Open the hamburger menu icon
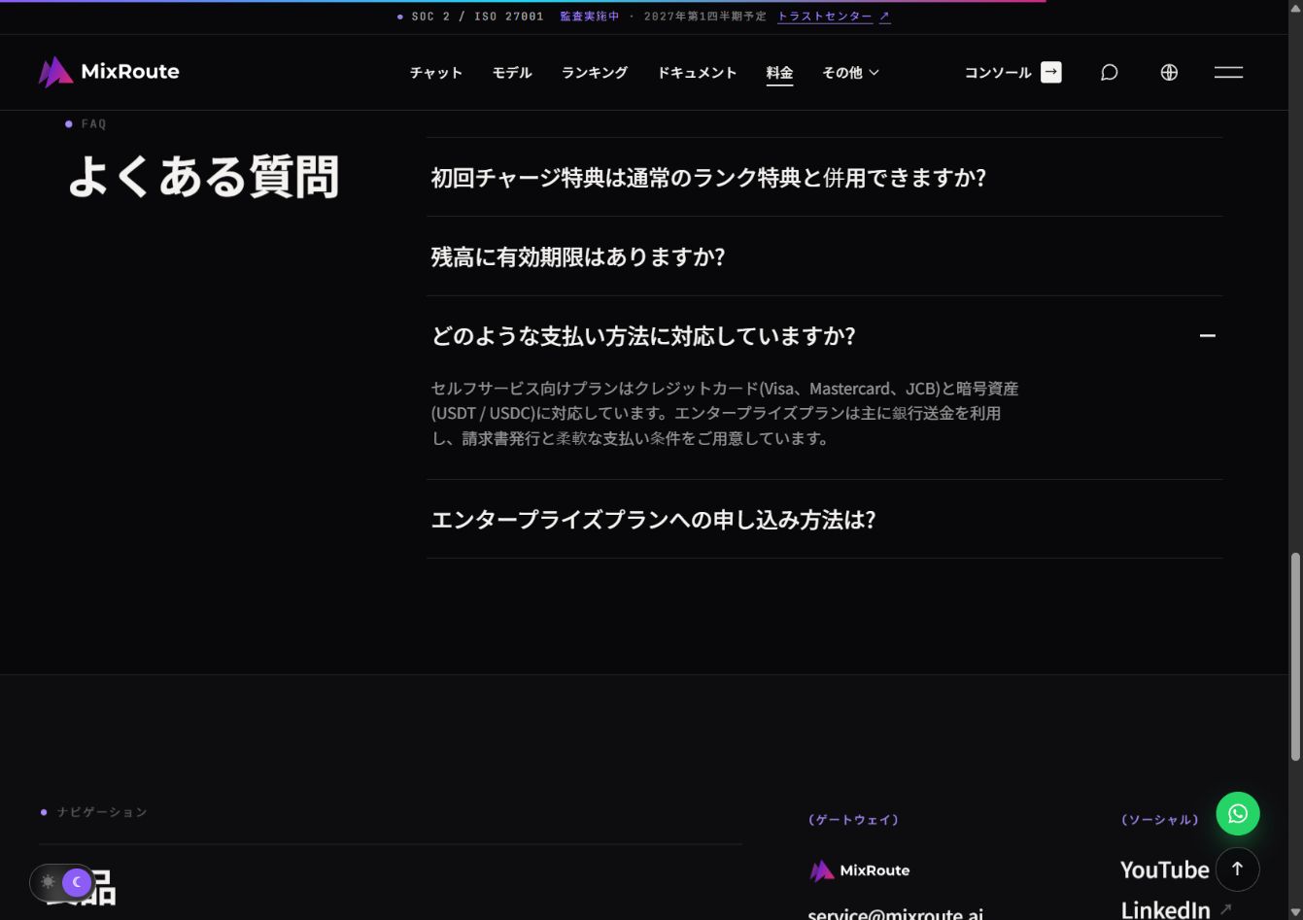This screenshot has width=1303, height=920. (x=1228, y=73)
